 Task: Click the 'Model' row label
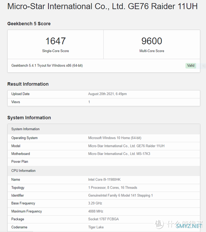(x=16, y=146)
